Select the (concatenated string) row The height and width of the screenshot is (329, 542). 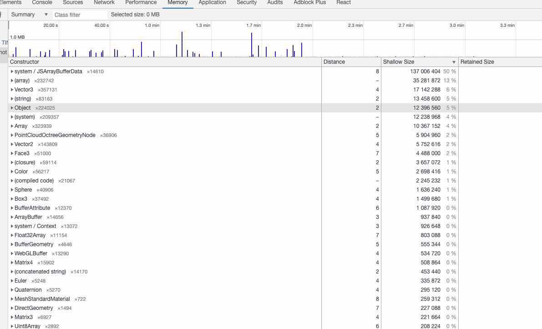275,272
